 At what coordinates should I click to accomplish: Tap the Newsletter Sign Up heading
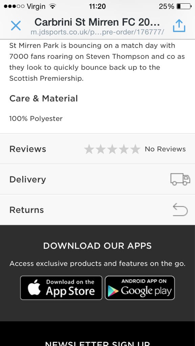(x=97, y=343)
